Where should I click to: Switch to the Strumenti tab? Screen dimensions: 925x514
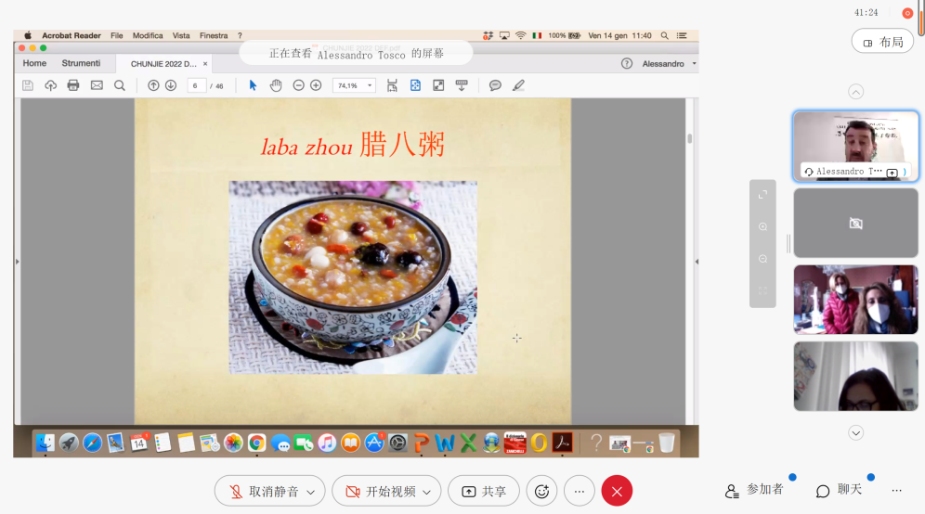click(x=81, y=63)
